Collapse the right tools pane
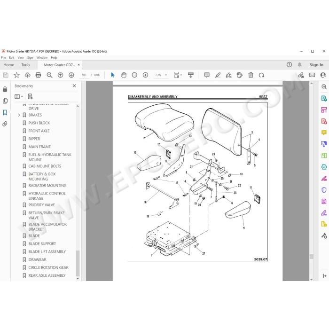The width and height of the screenshot is (329, 329). (324, 276)
